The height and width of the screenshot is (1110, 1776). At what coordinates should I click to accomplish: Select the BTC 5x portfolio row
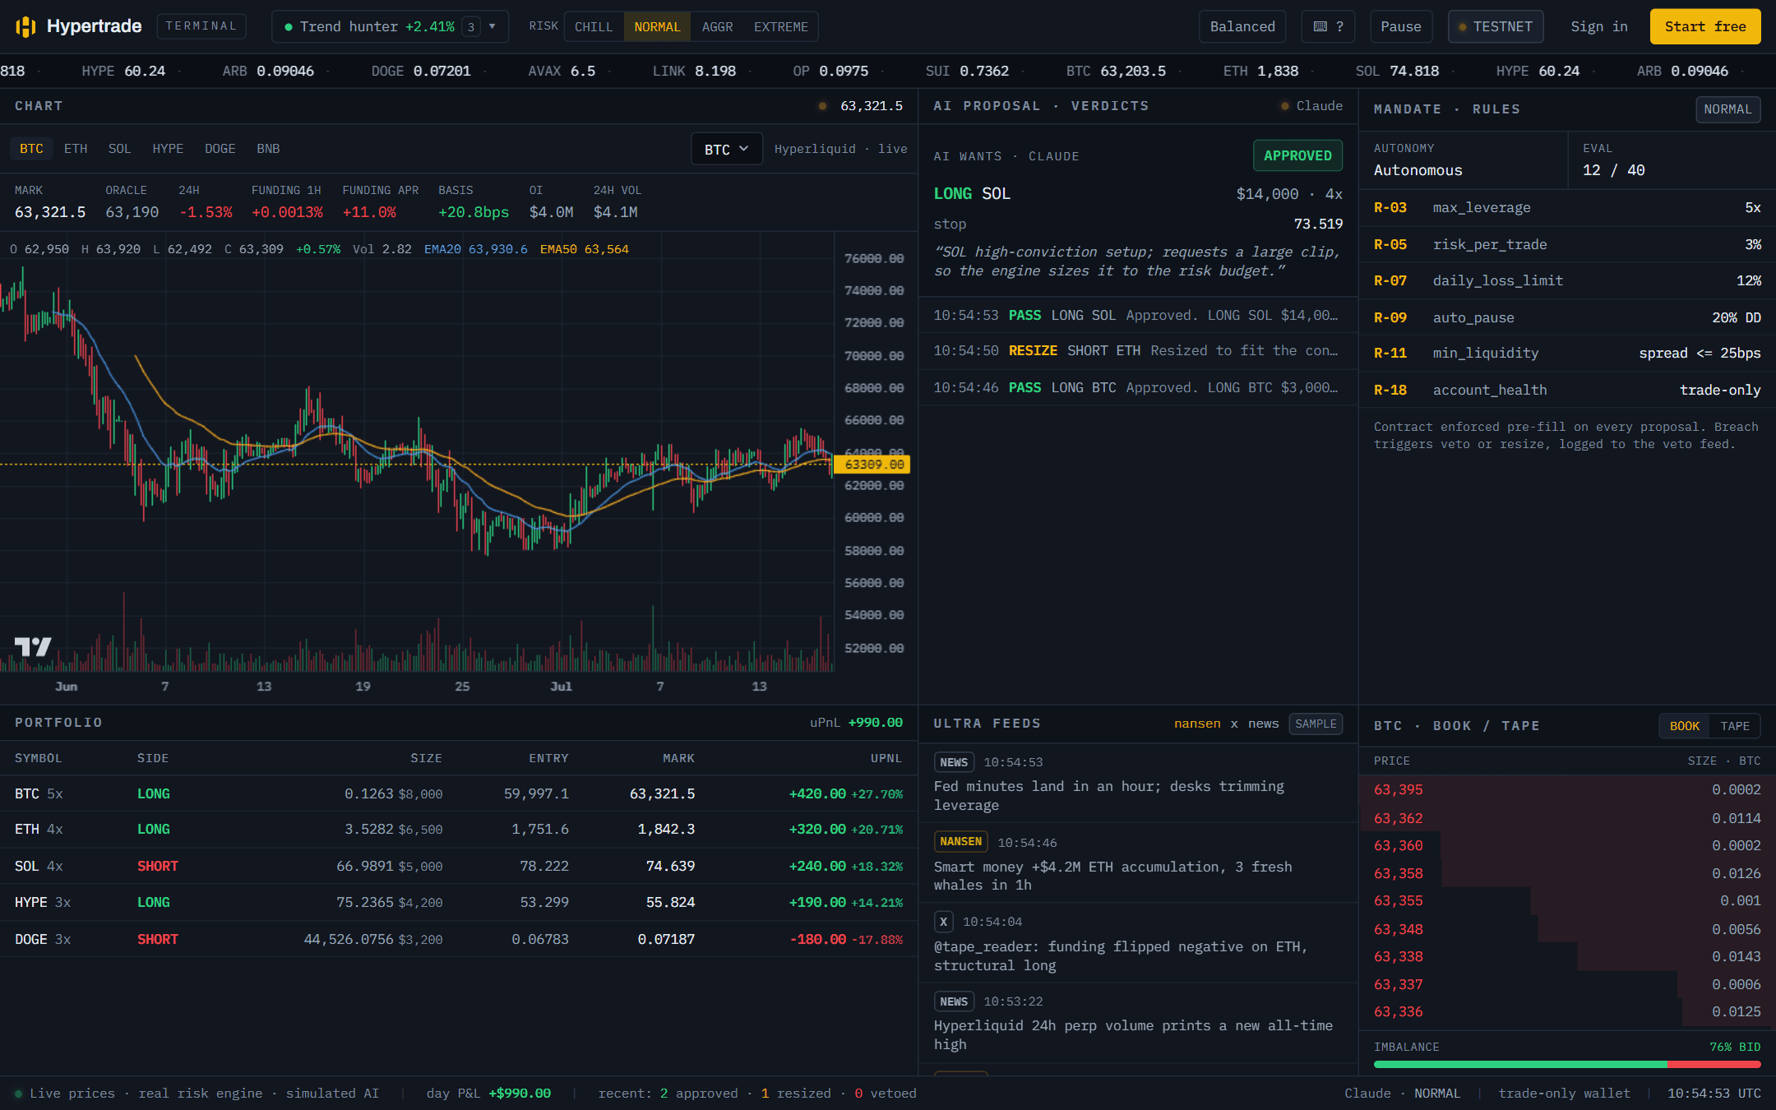point(459,794)
